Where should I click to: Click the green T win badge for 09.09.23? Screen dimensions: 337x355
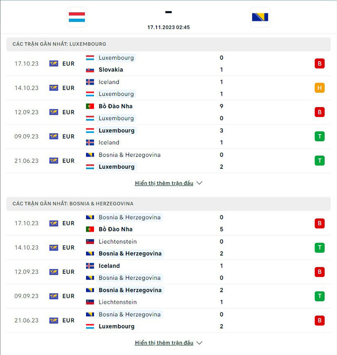[x=319, y=136]
